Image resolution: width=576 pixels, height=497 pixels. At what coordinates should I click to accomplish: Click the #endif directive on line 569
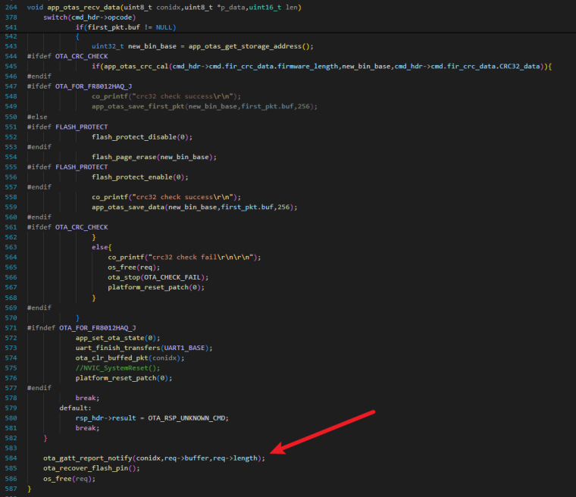(x=39, y=308)
